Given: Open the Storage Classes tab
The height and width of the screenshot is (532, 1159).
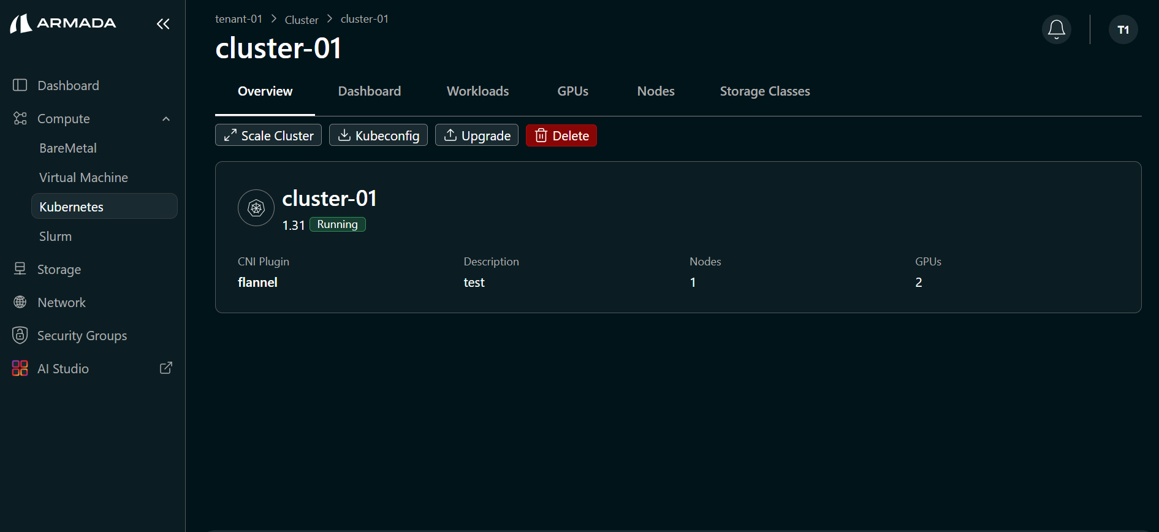Looking at the screenshot, I should pyautogui.click(x=765, y=91).
